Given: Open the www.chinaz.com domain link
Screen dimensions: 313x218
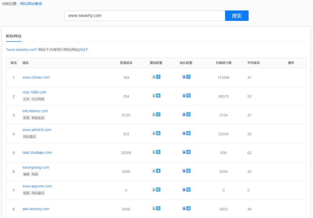Looking at the screenshot, I should coord(36,77).
